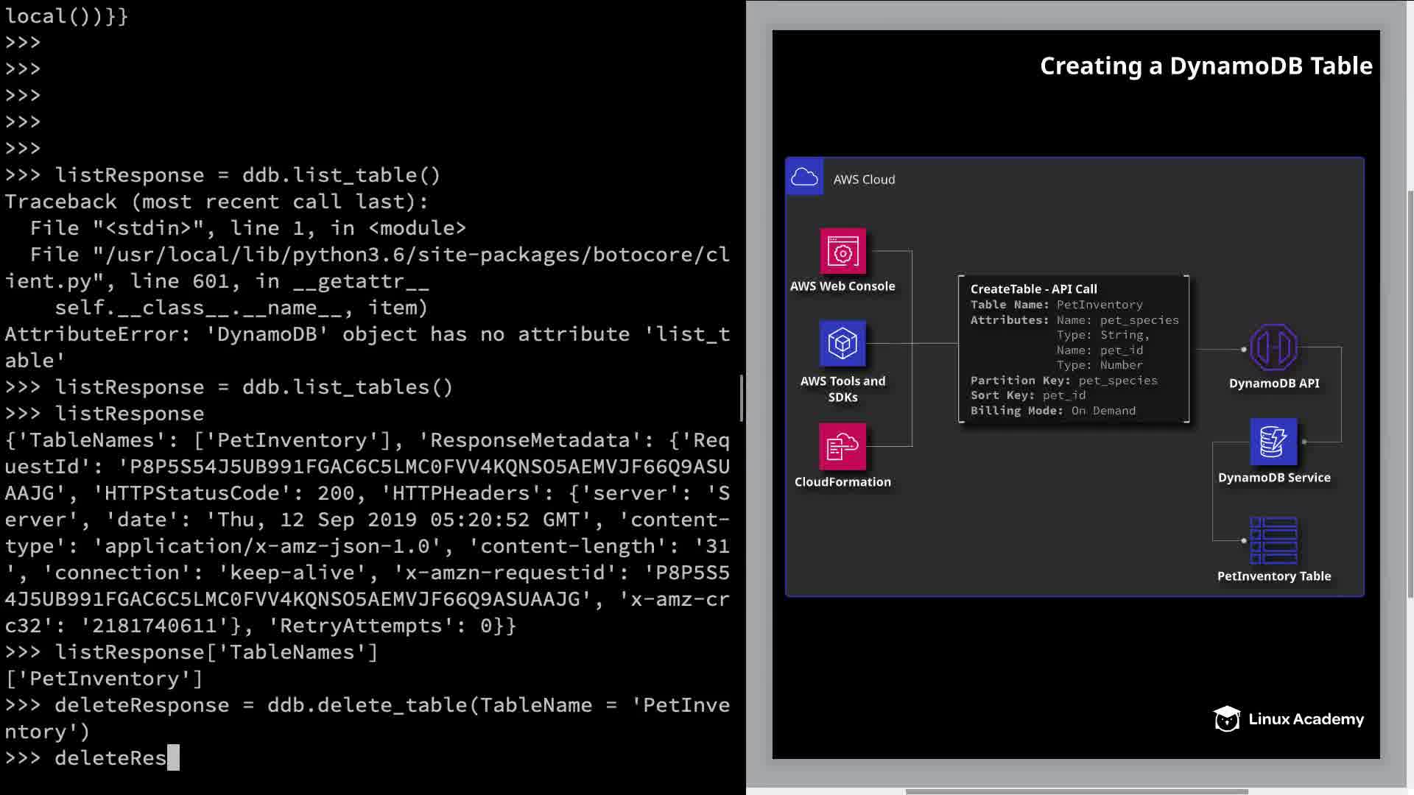Click the Billing Mode: On Demand text

tap(1052, 411)
